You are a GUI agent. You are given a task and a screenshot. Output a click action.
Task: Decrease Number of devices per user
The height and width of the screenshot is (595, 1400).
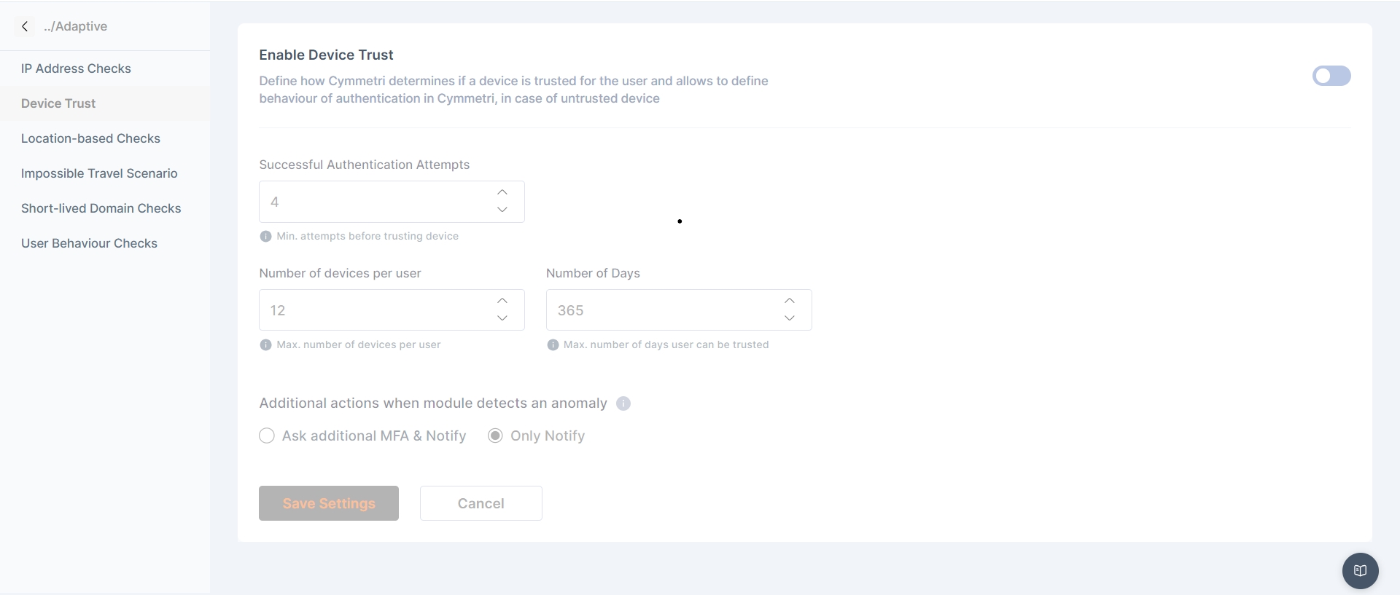click(x=502, y=318)
